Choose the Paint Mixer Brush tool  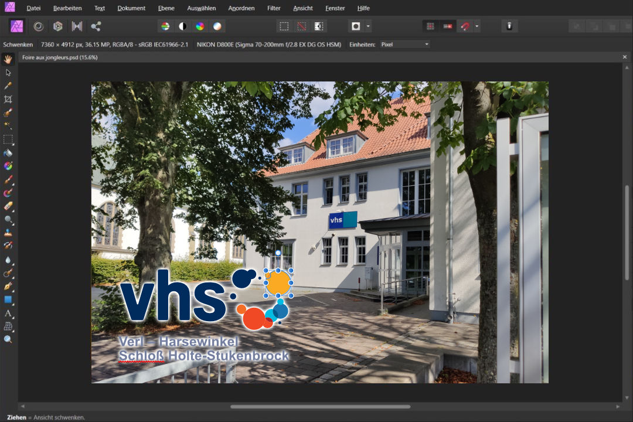point(8,193)
